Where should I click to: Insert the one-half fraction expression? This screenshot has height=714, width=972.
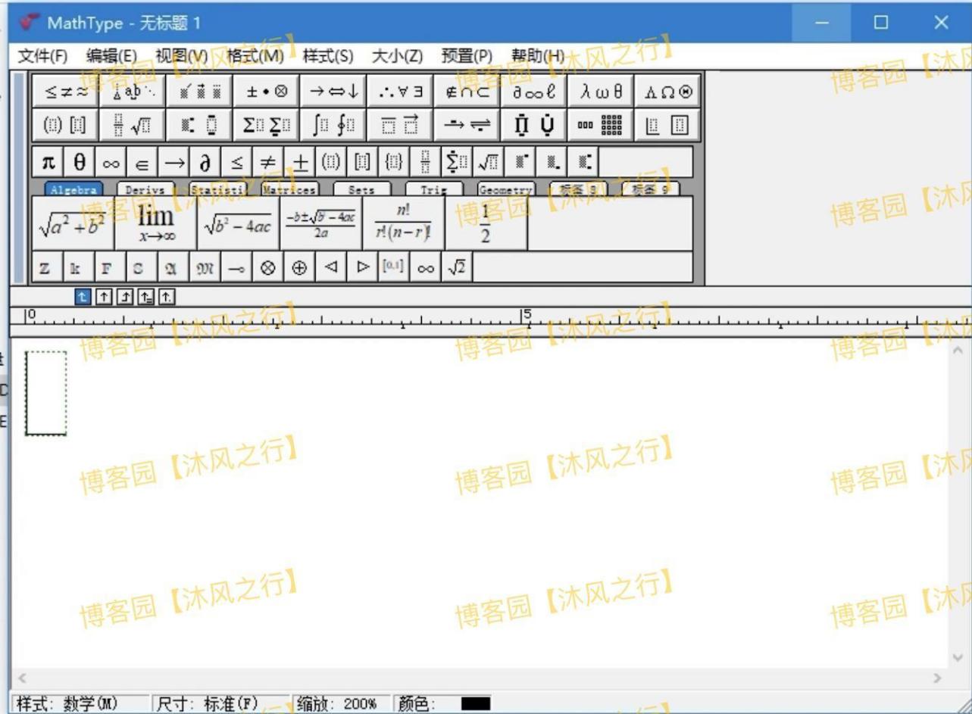pos(486,223)
